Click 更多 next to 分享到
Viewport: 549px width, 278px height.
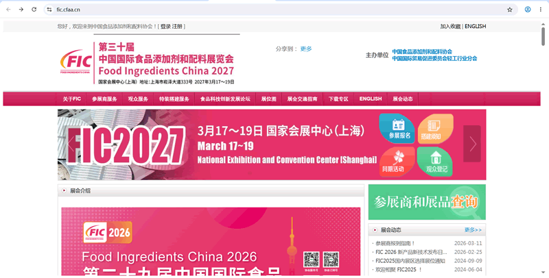[306, 49]
